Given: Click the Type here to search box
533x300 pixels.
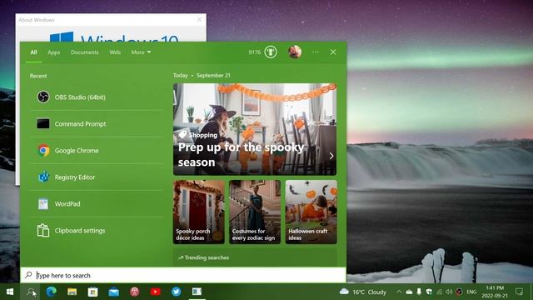Looking at the screenshot, I should pos(183,275).
